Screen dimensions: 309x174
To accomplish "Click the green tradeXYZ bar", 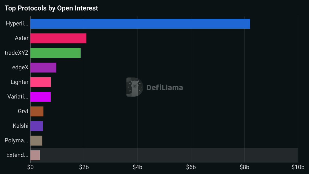I will click(55, 53).
